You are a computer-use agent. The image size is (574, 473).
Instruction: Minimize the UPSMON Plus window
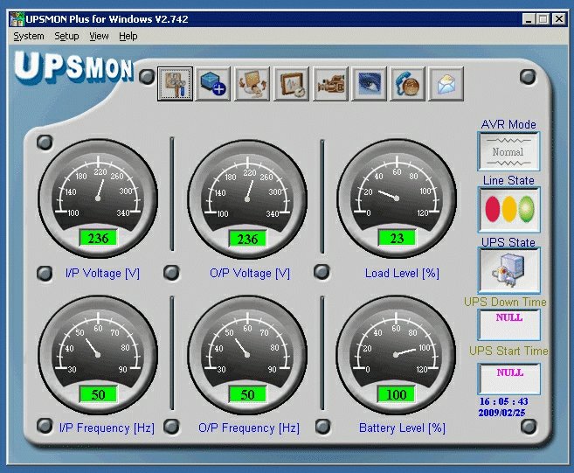529,19
